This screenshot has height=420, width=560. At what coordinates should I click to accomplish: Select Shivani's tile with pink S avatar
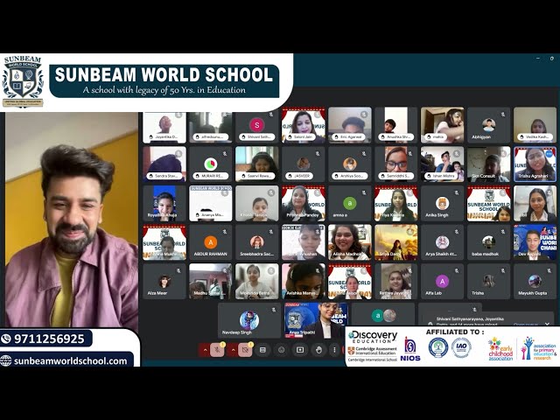256,125
